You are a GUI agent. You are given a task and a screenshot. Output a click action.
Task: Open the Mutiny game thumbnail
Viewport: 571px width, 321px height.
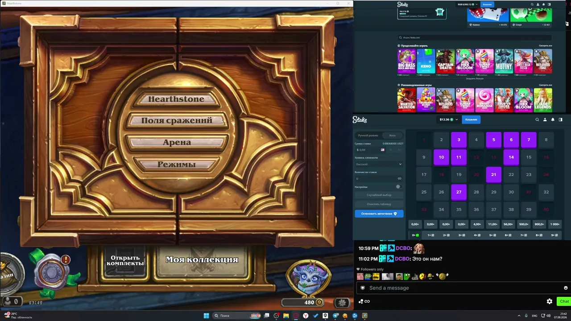click(504, 61)
